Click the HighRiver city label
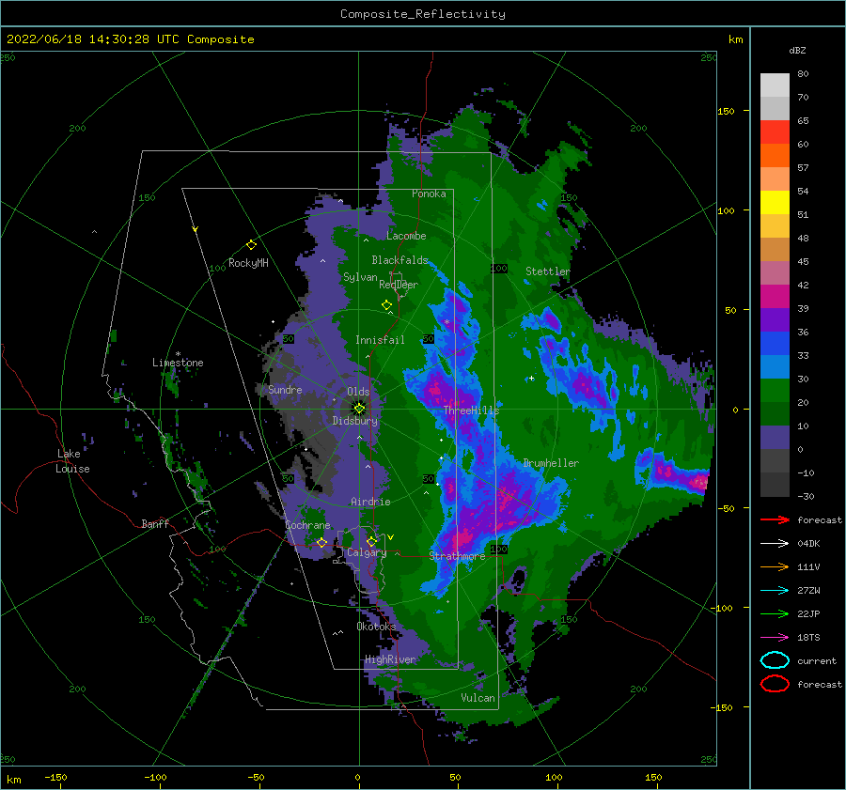This screenshot has width=846, height=790. coord(390,659)
